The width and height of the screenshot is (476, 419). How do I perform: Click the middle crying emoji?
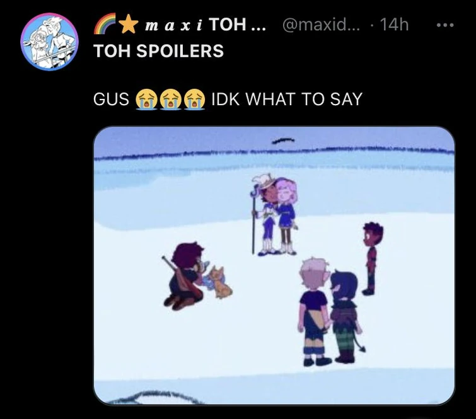[x=171, y=99]
